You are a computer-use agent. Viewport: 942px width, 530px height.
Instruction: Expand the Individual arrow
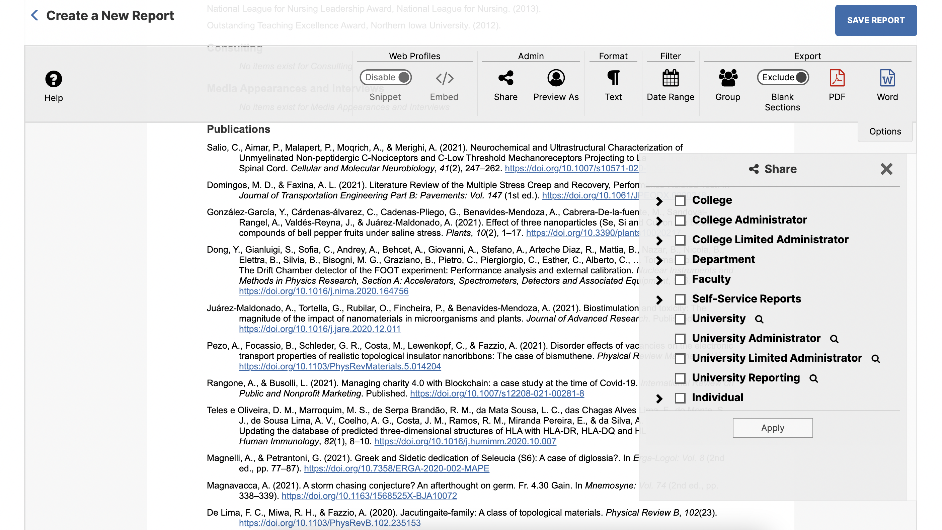tap(659, 399)
